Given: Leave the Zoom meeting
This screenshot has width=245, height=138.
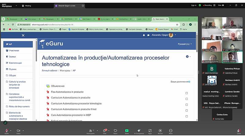Looking at the screenshot, I should 239,131.
